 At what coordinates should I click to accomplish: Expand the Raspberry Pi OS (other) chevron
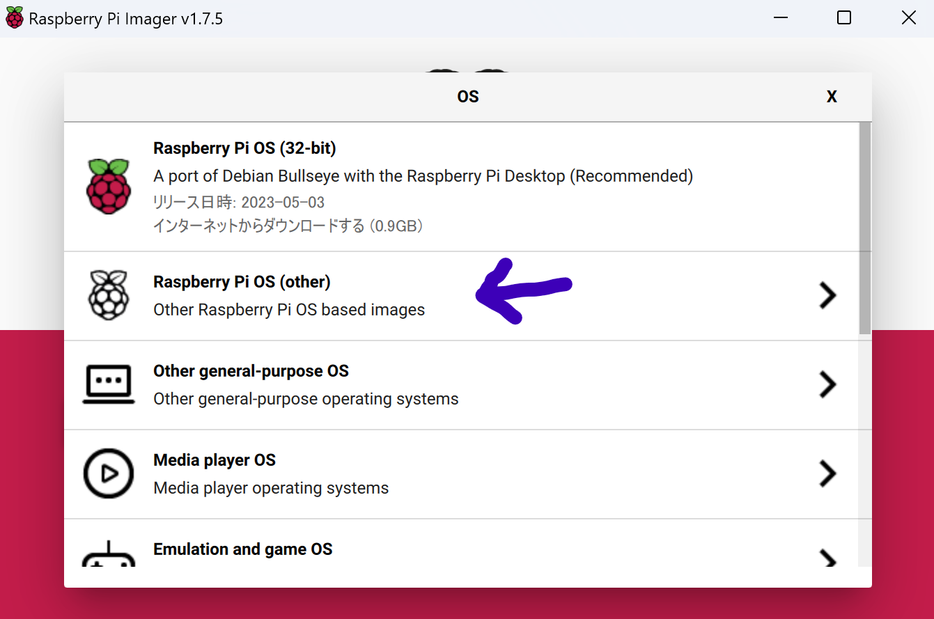coord(827,295)
